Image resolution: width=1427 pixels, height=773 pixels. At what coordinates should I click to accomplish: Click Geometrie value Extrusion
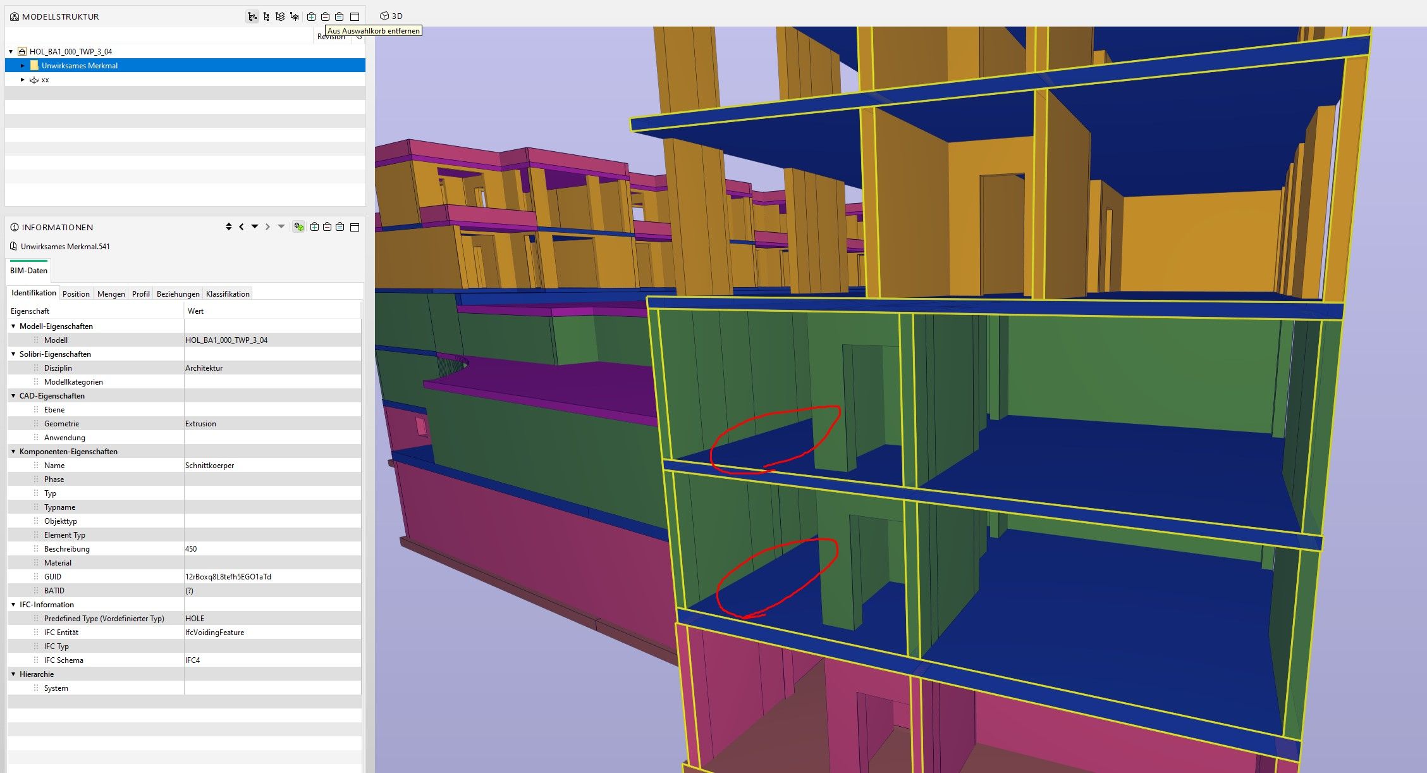click(x=200, y=423)
